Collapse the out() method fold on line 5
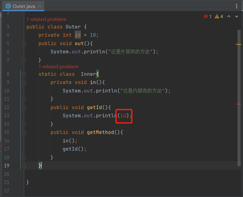Viewport: 243px width, 197px height. pyautogui.click(x=24, y=44)
